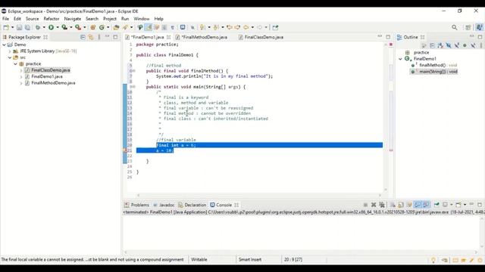This screenshot has height=272, width=485.
Task: Click the tip light bulb in status bar
Action: click(433, 260)
